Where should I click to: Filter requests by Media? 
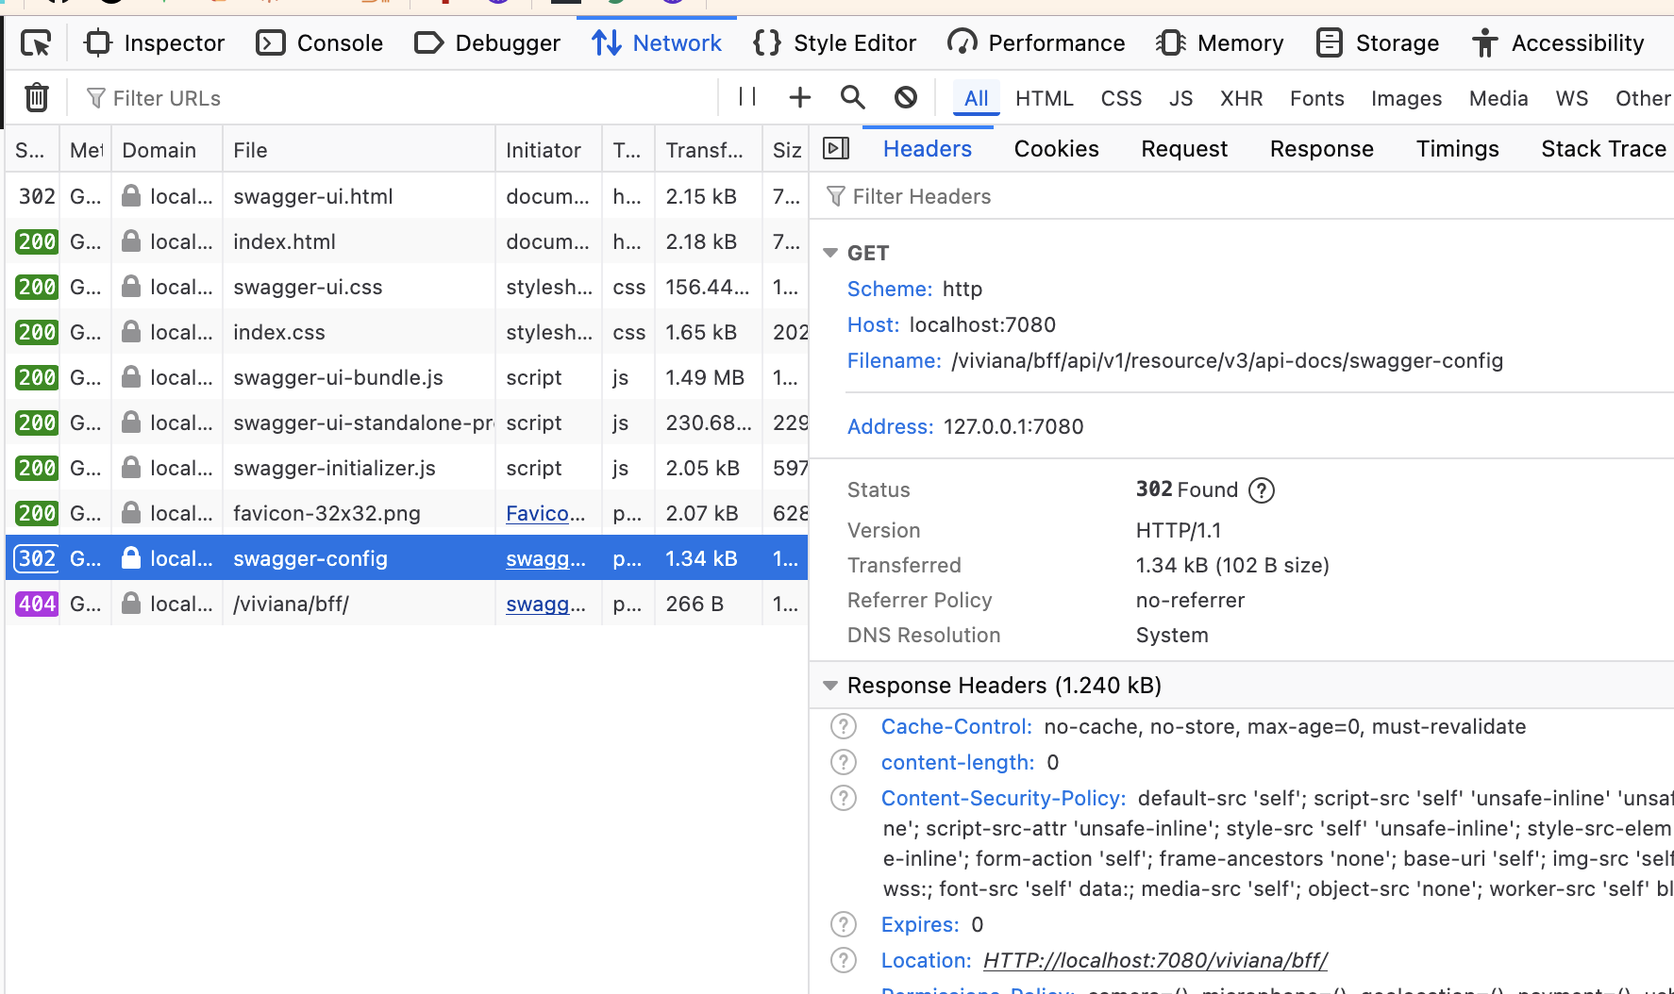[1498, 98]
